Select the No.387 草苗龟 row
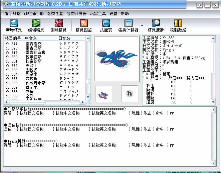 pos(44,87)
